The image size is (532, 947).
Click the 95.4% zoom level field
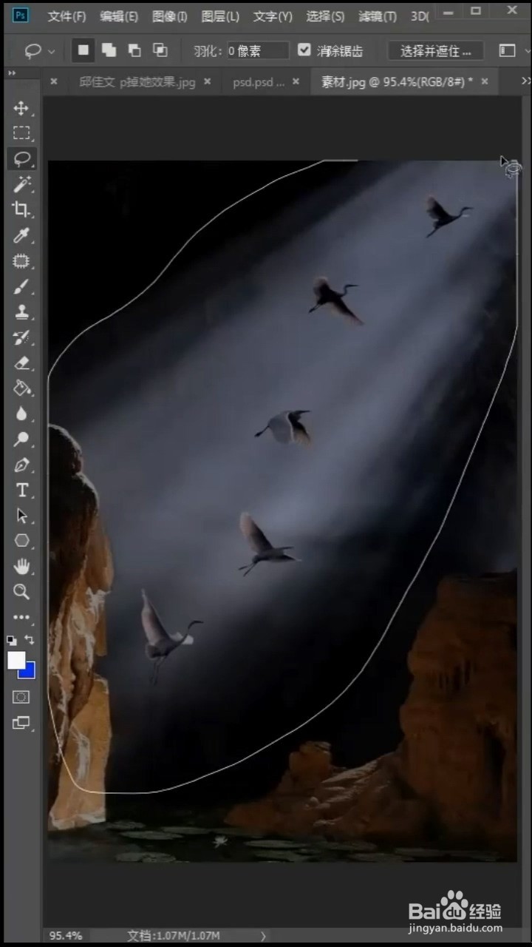click(x=66, y=935)
